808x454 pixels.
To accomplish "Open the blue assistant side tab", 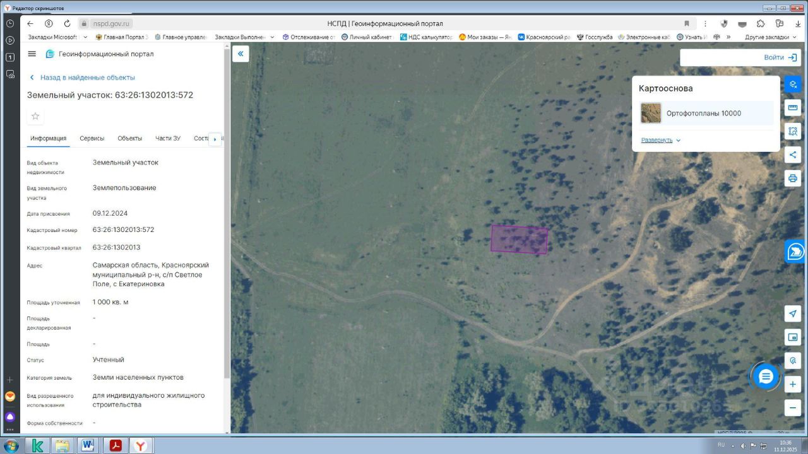I will pyautogui.click(x=795, y=251).
